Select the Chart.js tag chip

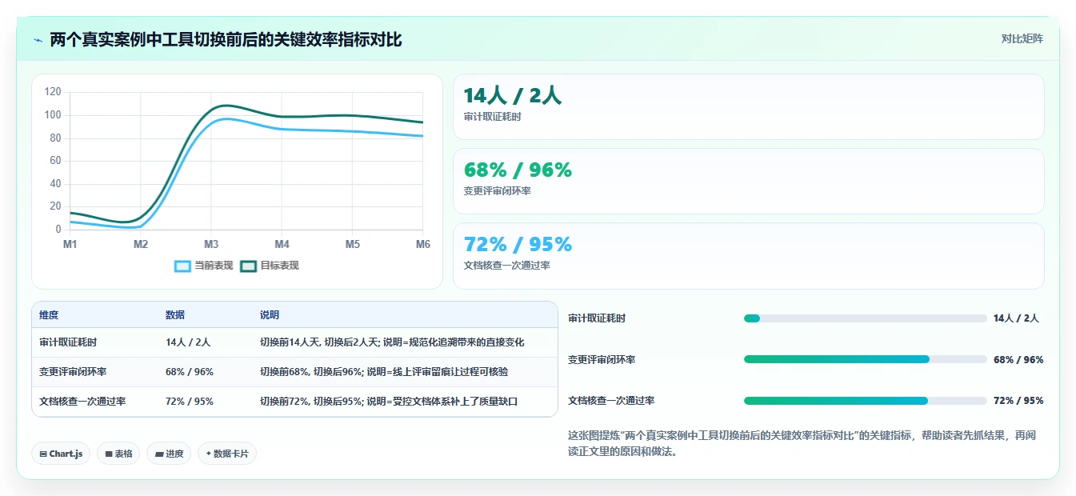tap(62, 454)
